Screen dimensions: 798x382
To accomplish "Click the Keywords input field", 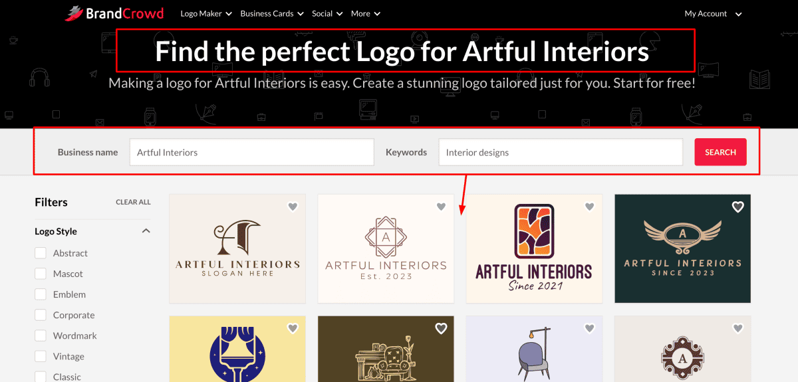I will 560,152.
